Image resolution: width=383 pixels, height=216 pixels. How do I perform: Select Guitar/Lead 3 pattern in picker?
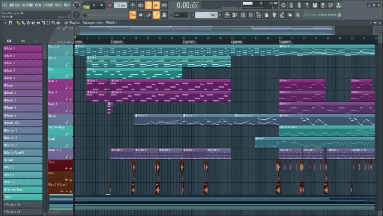(x=22, y=153)
